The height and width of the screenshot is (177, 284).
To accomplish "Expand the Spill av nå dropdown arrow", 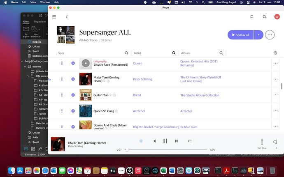I will tap(258, 35).
